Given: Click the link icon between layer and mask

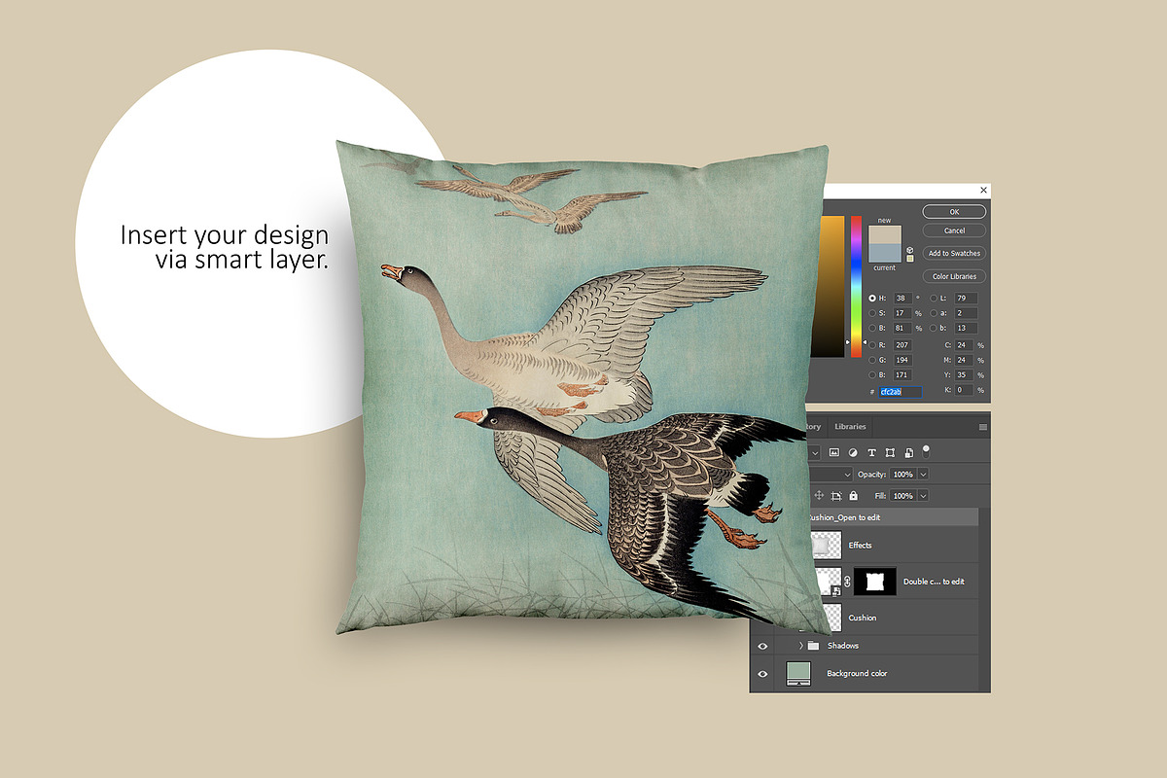Looking at the screenshot, I should pyautogui.click(x=846, y=582).
